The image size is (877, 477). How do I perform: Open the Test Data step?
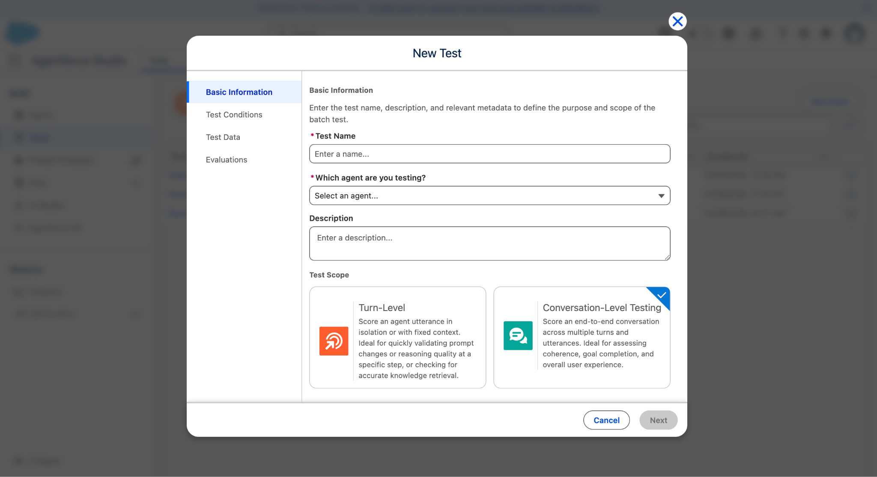click(223, 137)
